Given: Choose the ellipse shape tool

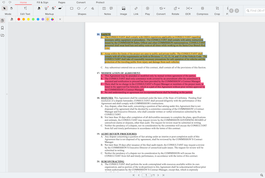Looking at the screenshot, I should (79, 8).
